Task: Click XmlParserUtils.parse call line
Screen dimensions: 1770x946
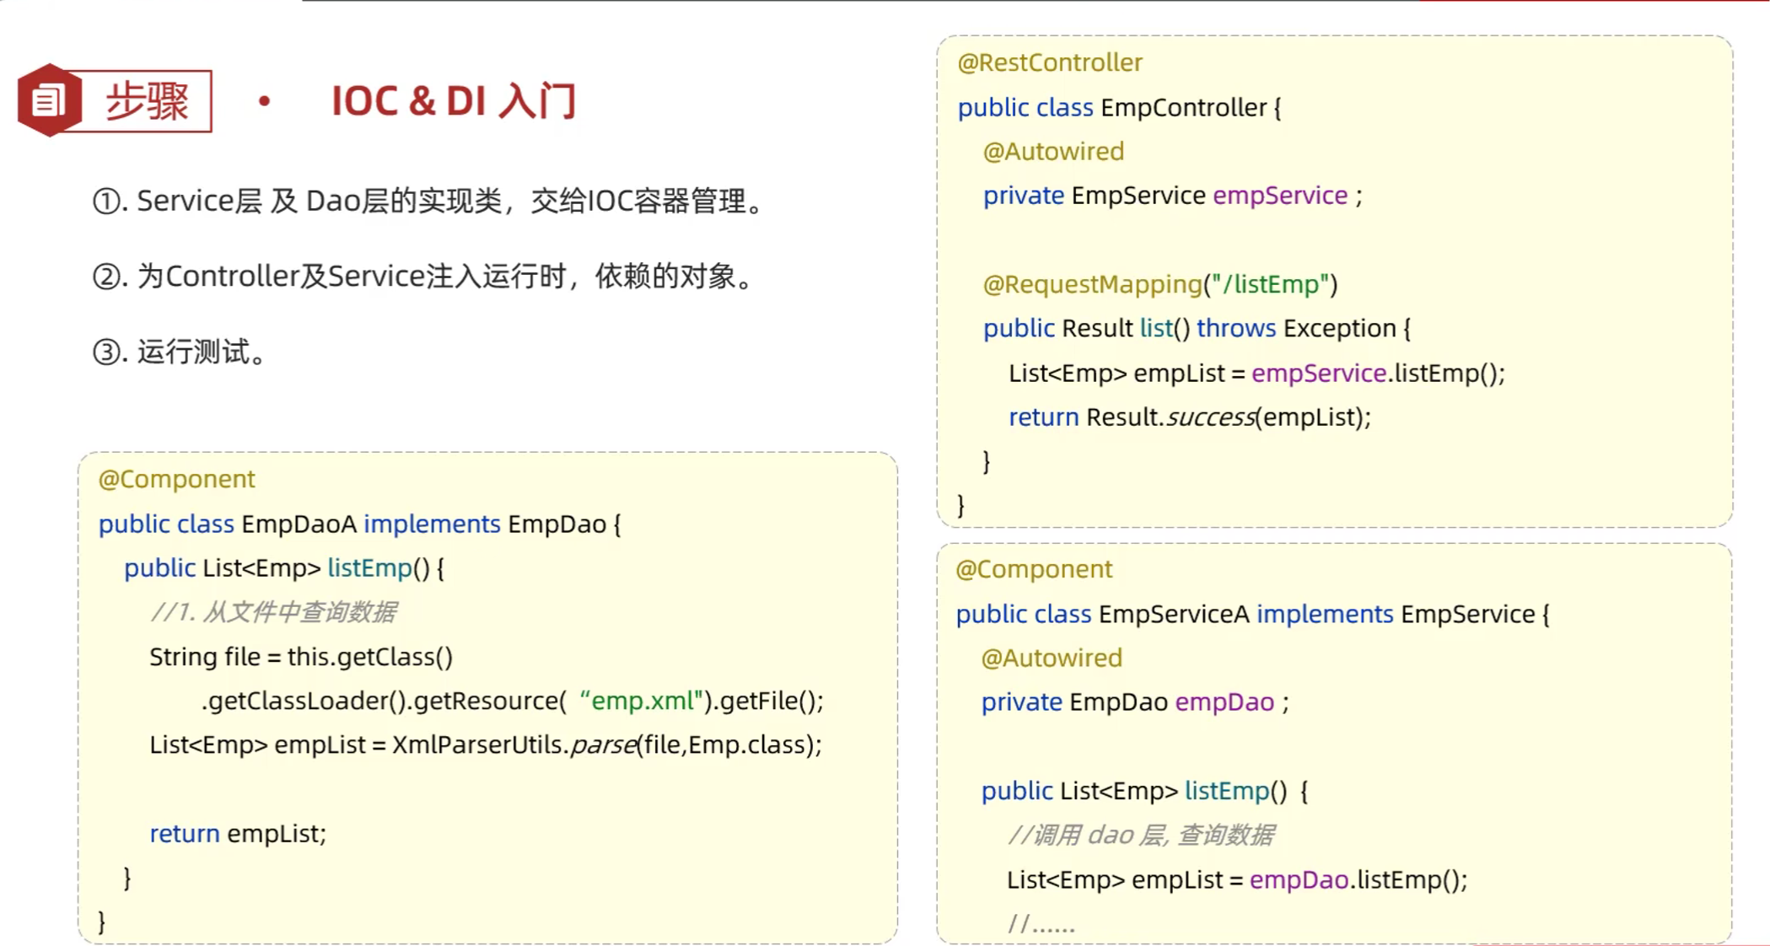Action: (485, 745)
